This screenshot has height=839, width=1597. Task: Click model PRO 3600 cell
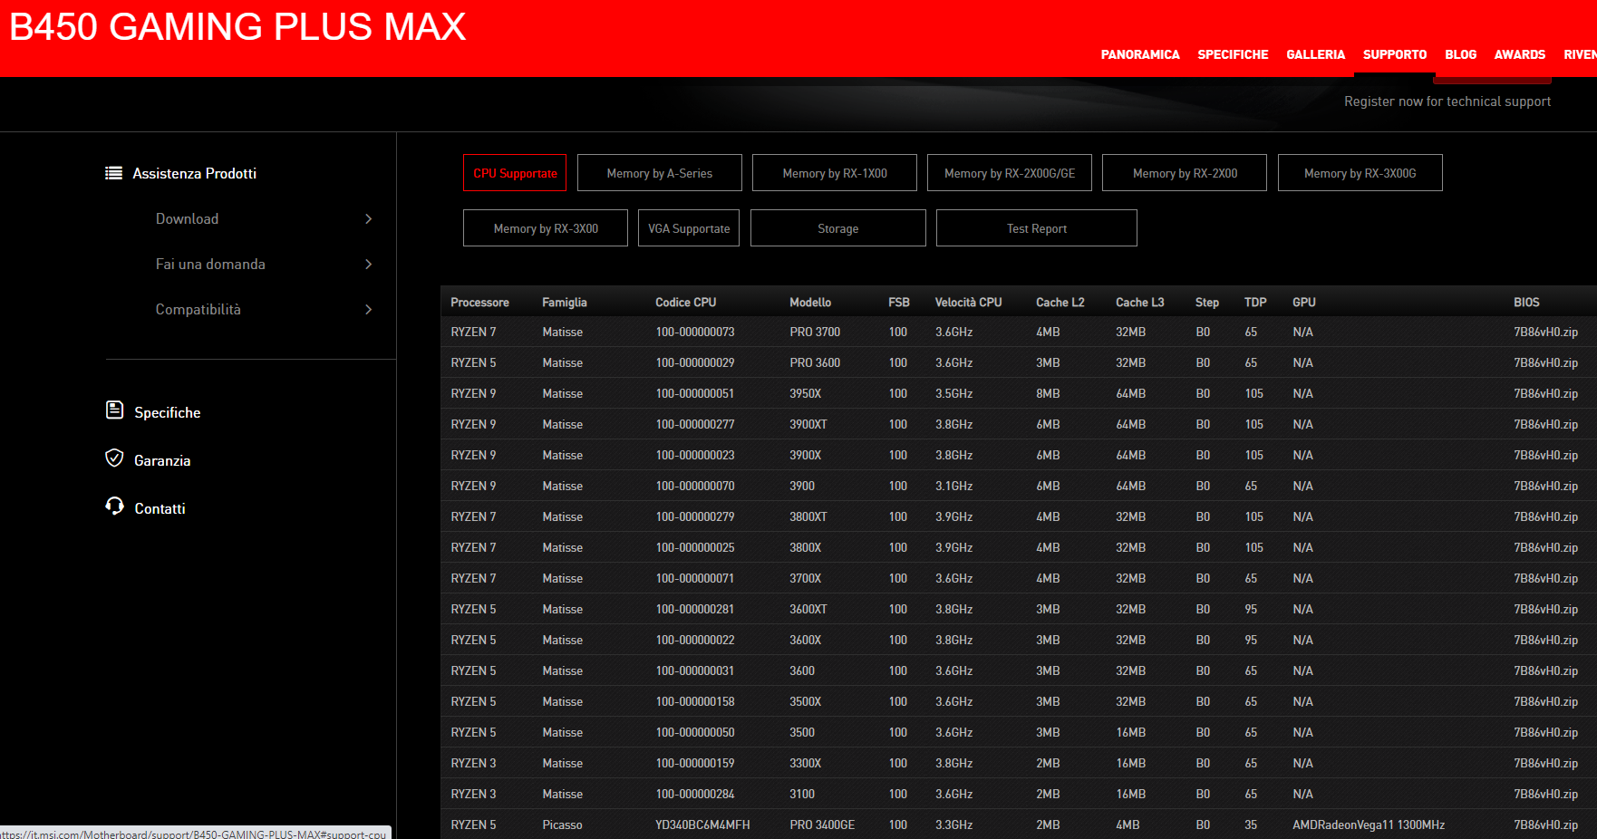[x=815, y=362]
